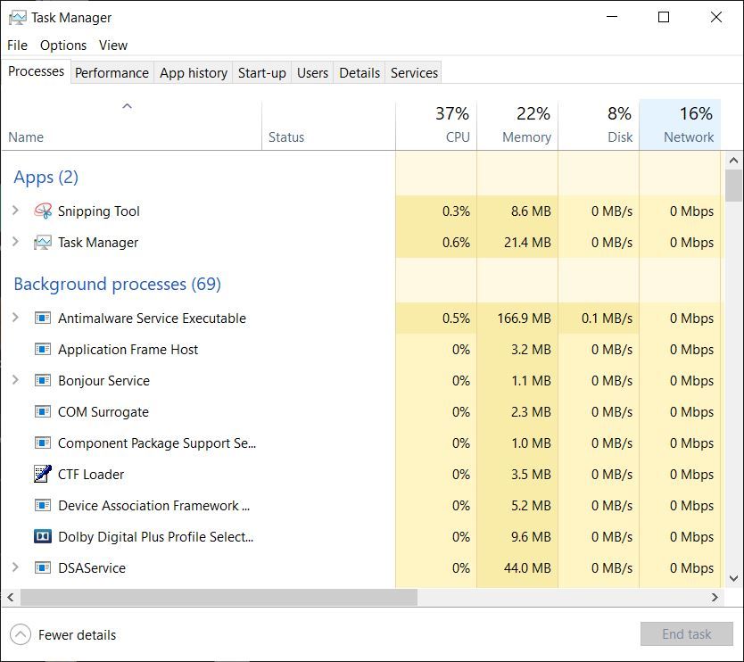Image resolution: width=744 pixels, height=662 pixels.
Task: Expand the Bonjour Service entry
Action: (15, 380)
